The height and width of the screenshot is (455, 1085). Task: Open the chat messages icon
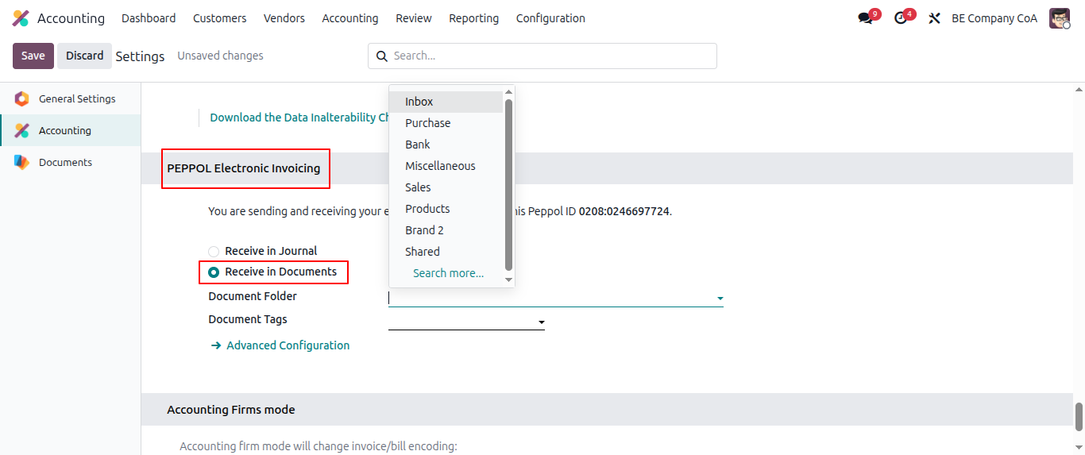point(865,18)
